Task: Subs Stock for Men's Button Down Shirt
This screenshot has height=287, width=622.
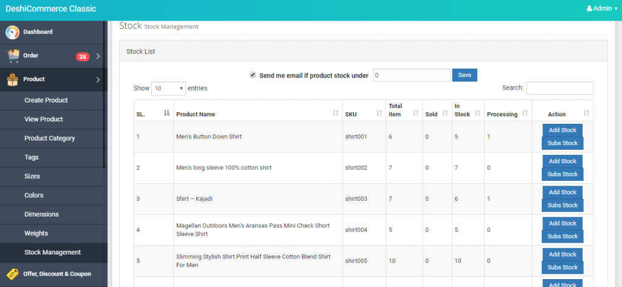Action: pos(562,143)
